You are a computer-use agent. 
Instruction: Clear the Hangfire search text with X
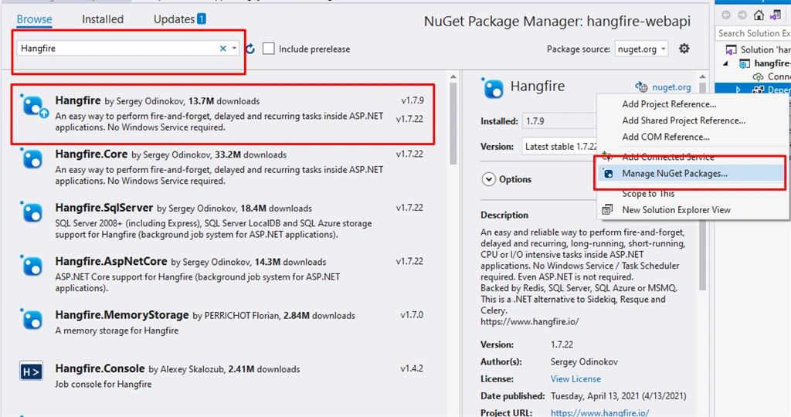pos(223,49)
